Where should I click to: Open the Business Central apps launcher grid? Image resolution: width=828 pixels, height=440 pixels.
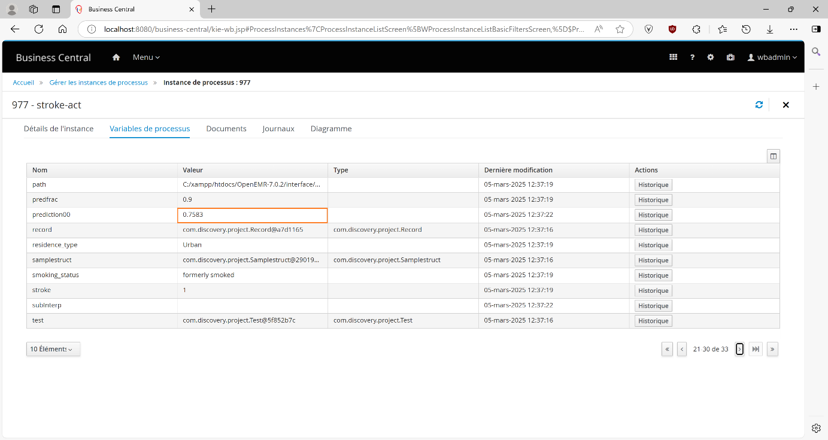pyautogui.click(x=673, y=57)
